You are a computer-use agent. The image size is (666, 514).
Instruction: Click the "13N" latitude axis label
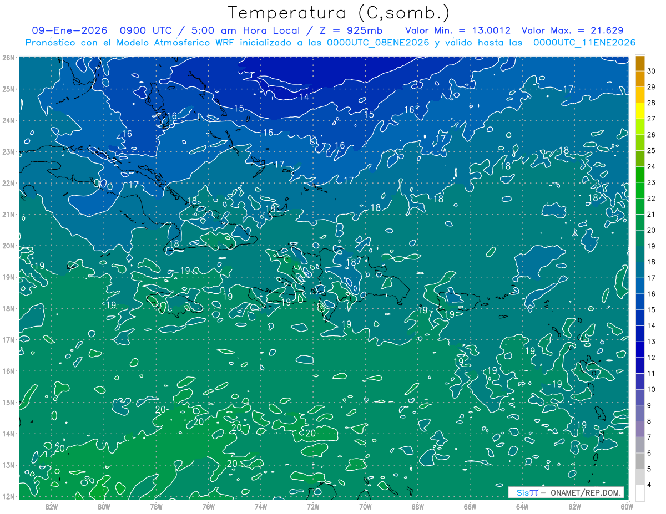pos(8,465)
